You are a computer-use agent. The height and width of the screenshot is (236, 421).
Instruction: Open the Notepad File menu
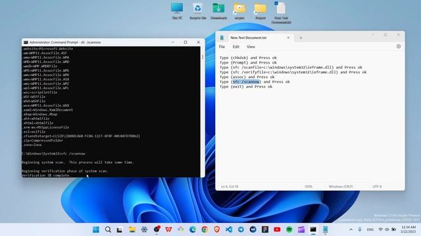pyautogui.click(x=222, y=47)
